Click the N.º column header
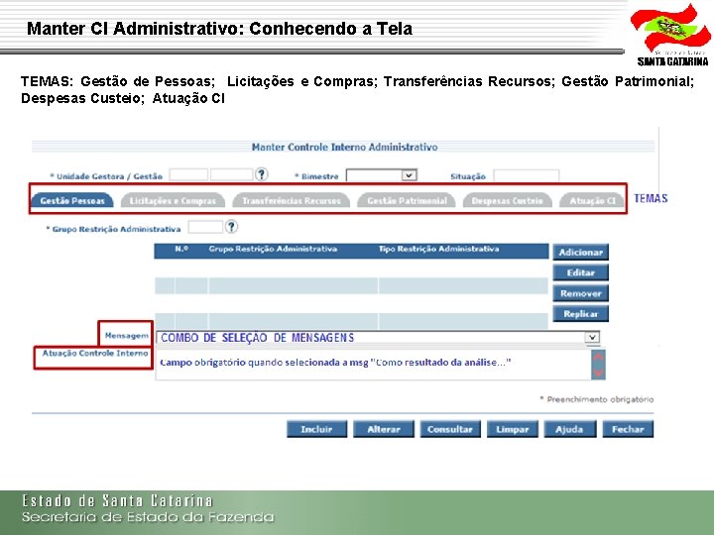This screenshot has height=535, width=714. 181,249
